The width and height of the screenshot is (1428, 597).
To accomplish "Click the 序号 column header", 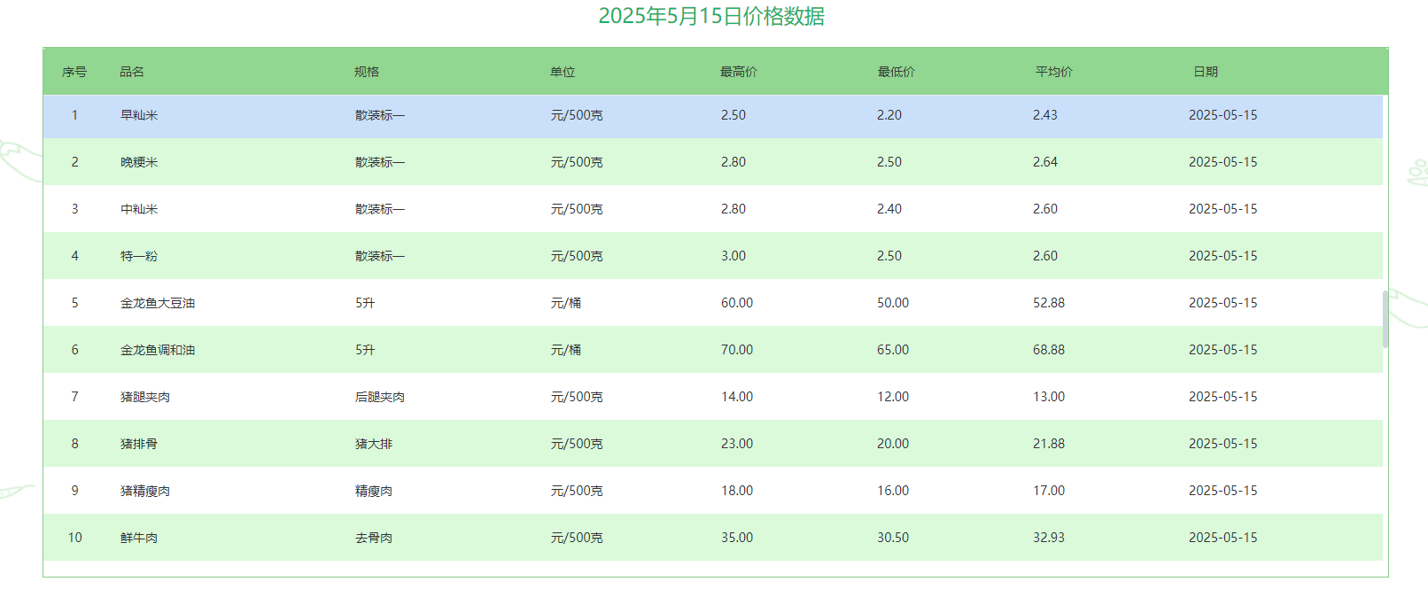I will tap(74, 72).
